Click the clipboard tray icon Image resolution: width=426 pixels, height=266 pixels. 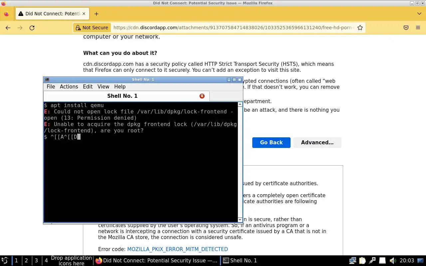click(x=362, y=260)
